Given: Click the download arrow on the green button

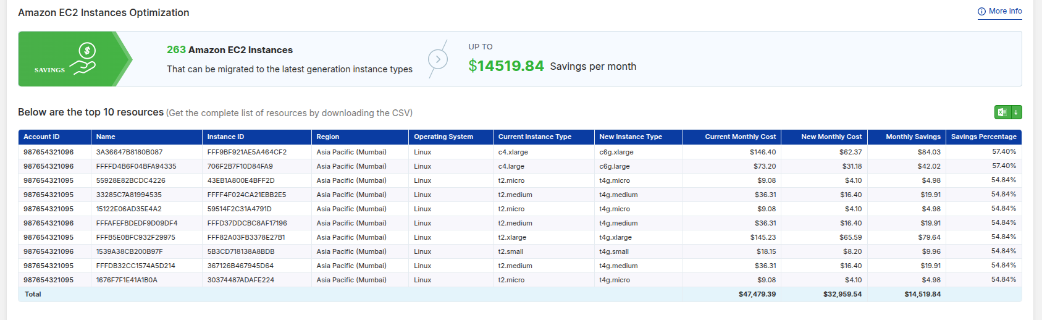Looking at the screenshot, I should [1016, 112].
